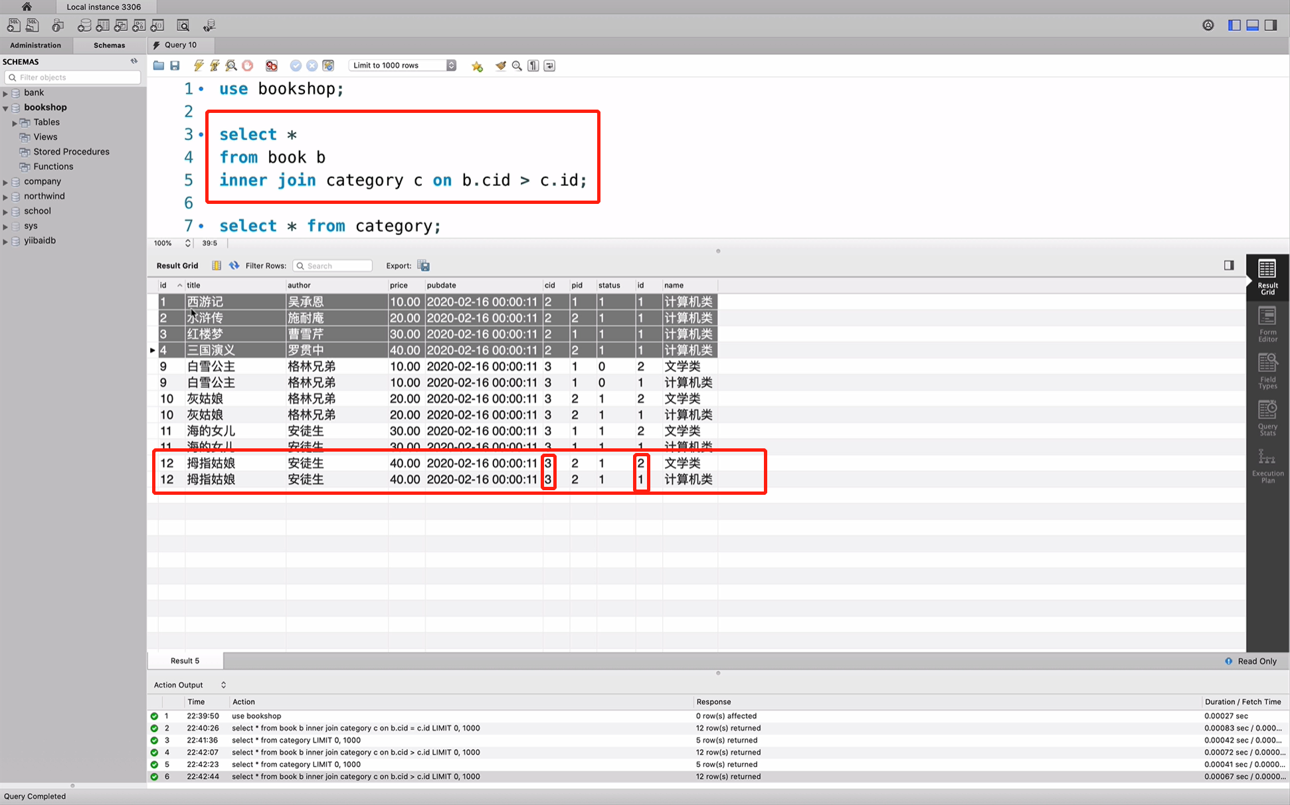Open Workbench preferences gear icon
The height and width of the screenshot is (805, 1290).
1208,25
